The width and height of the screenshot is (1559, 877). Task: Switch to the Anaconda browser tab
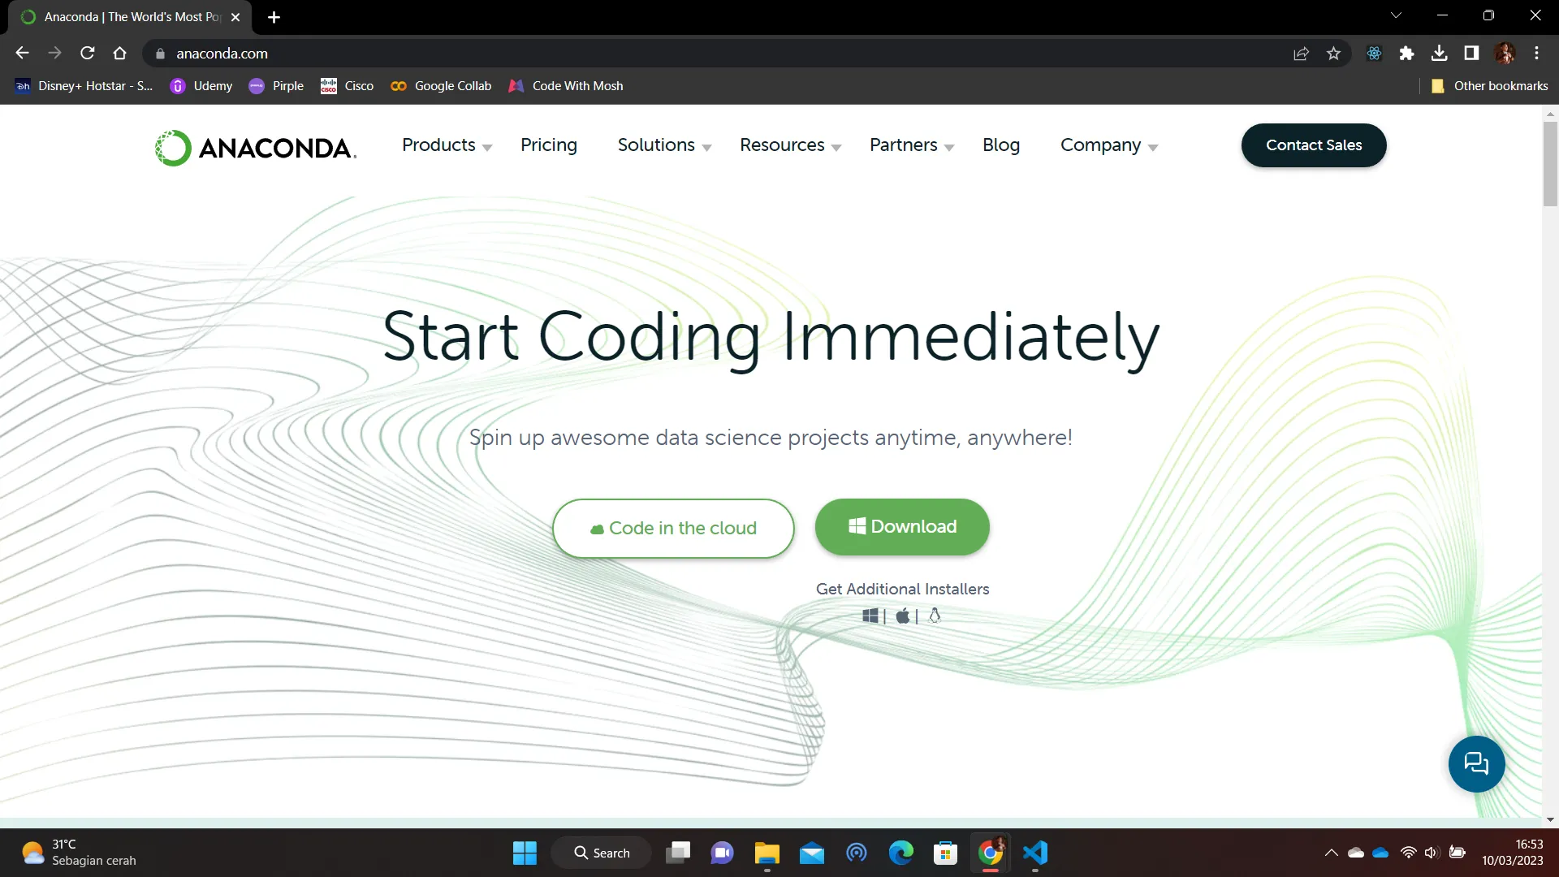[x=130, y=17]
